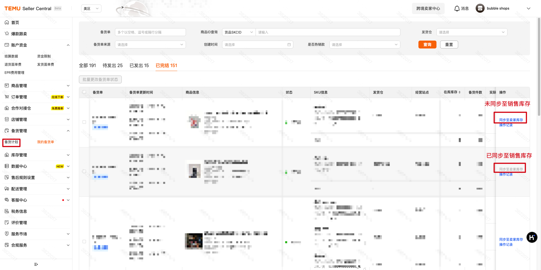Open the 发货仓 warehouse dropdown
The height and width of the screenshot is (270, 541).
tap(471, 32)
